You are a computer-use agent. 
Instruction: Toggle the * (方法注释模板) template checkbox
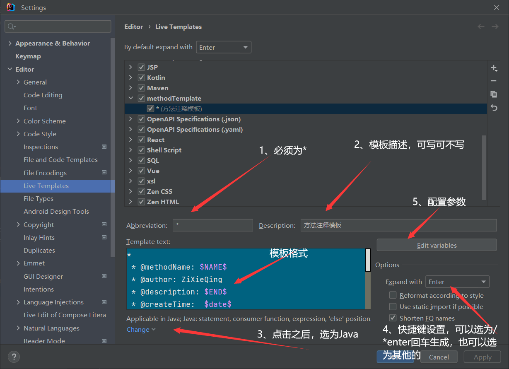click(x=150, y=109)
